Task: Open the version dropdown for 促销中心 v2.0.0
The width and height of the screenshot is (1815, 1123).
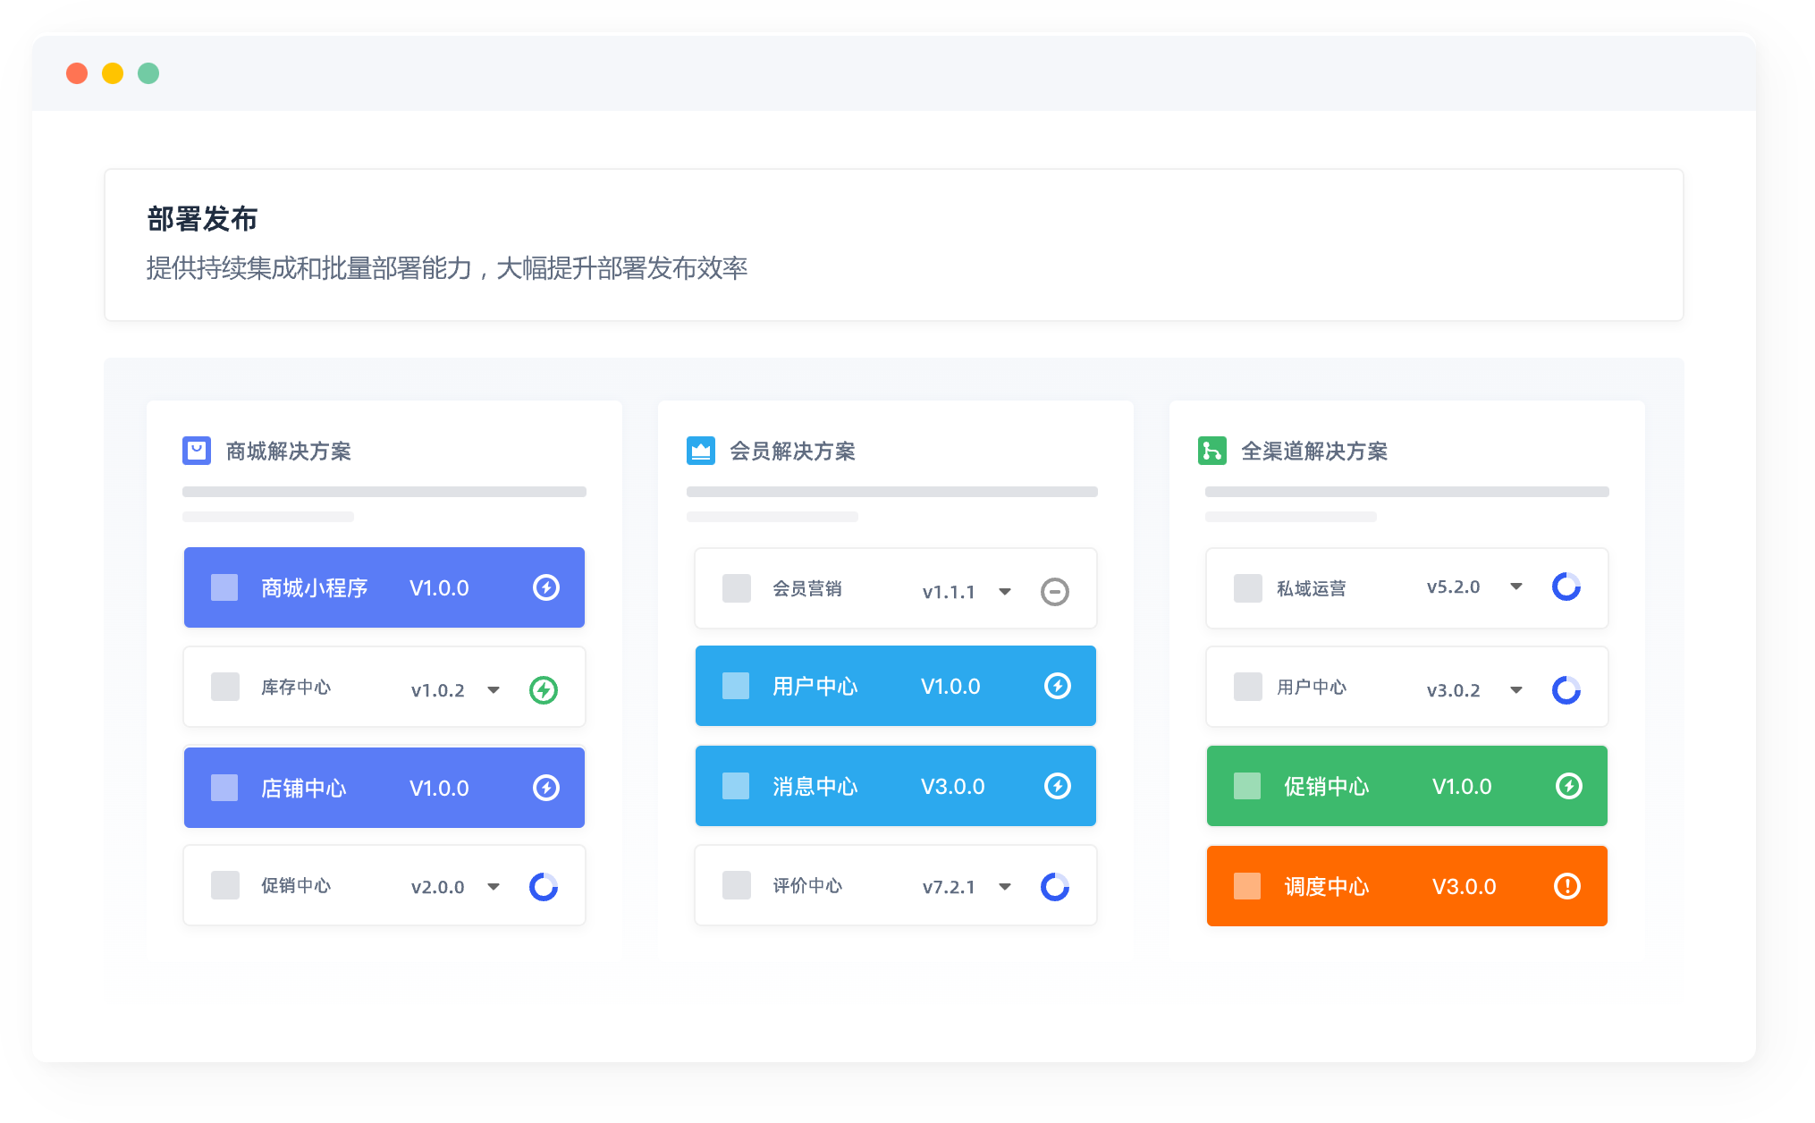Action: [493, 887]
